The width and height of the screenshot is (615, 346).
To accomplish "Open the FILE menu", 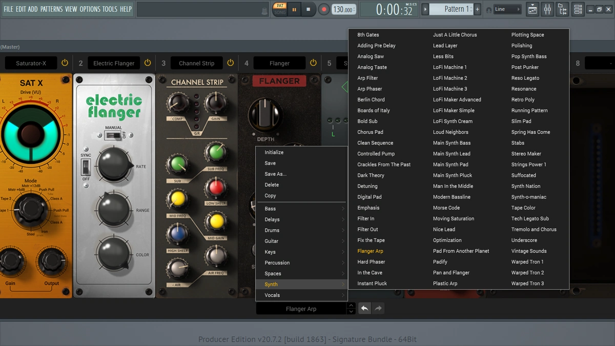I will point(9,9).
